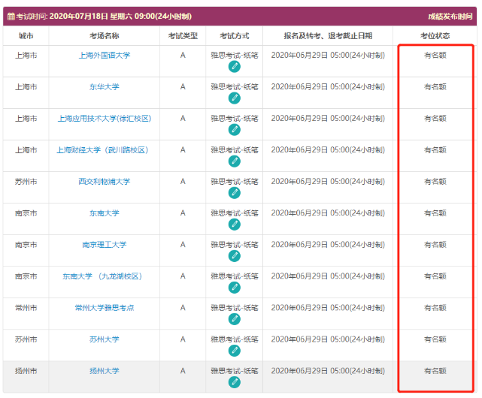Click 苏州市 cell in 西交利物浦大学 row
This screenshot has width=482, height=398.
pos(26,182)
